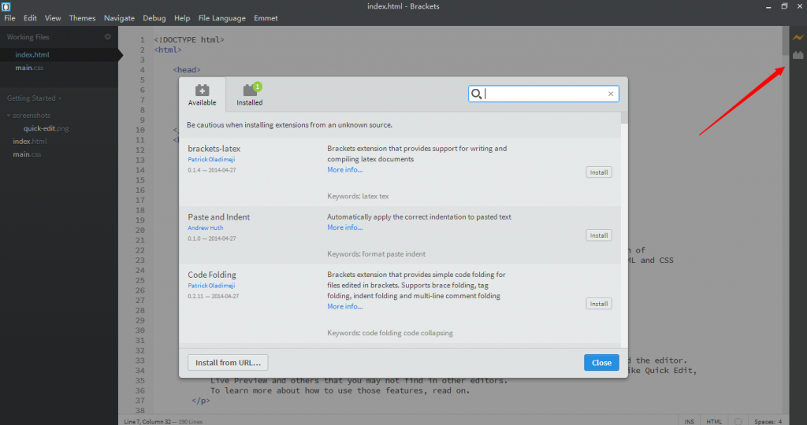Open the Debug menu
Viewport: 807px width, 425px height.
click(x=154, y=18)
